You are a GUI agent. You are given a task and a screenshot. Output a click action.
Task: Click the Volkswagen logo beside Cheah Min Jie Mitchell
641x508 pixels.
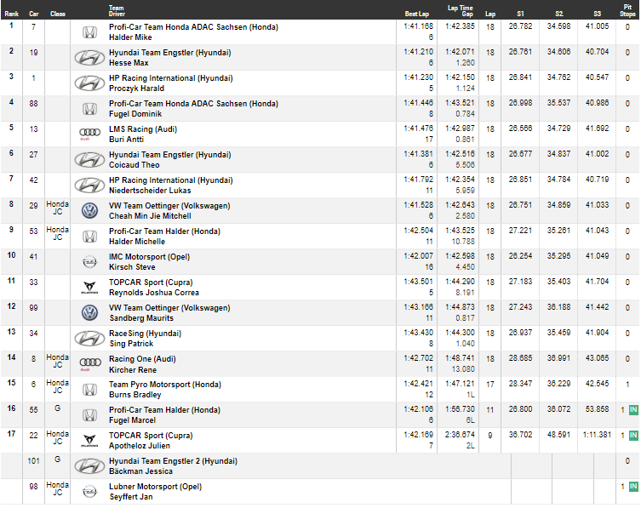(x=89, y=211)
